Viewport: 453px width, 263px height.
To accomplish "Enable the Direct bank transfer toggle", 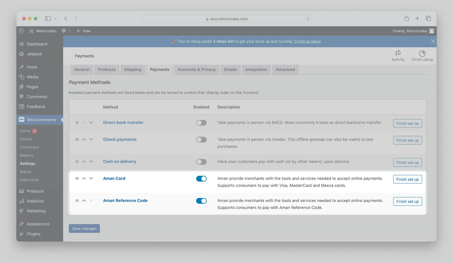I will point(201,123).
